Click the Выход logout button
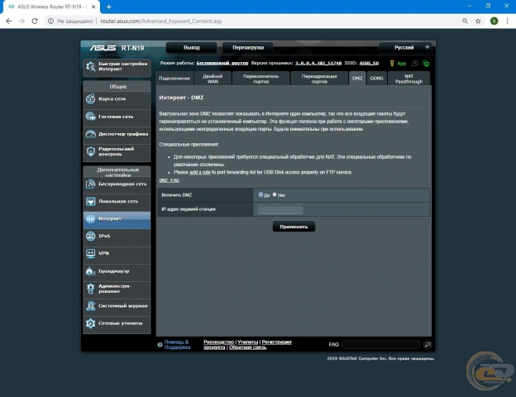 point(192,47)
